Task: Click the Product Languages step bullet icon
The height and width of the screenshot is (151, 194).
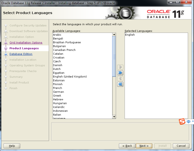Action: pos(6,48)
